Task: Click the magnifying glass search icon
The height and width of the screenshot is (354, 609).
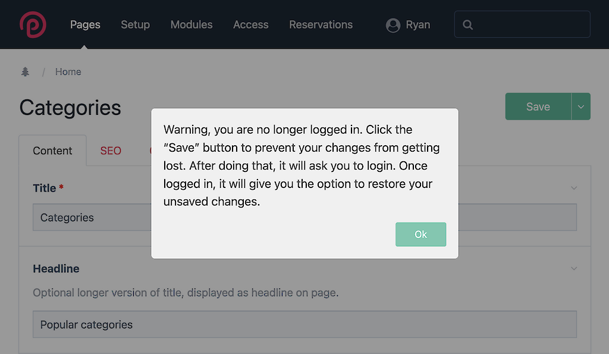Action: (467, 25)
